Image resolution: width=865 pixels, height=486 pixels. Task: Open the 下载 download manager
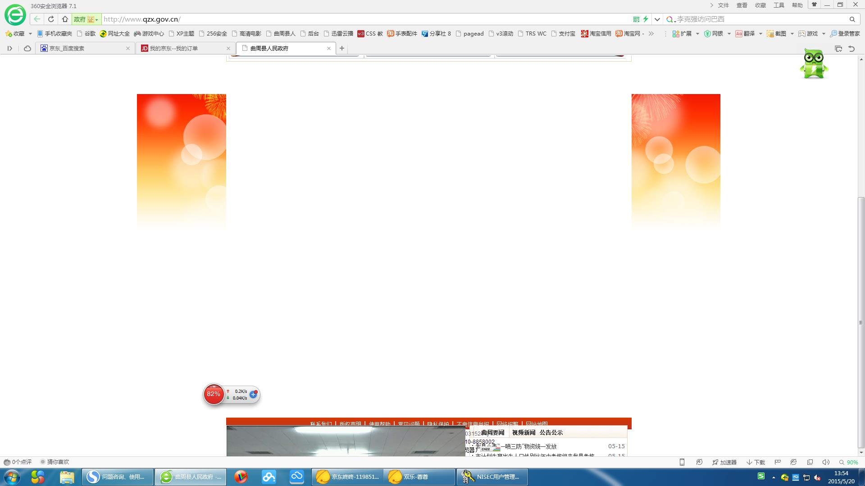(756, 462)
